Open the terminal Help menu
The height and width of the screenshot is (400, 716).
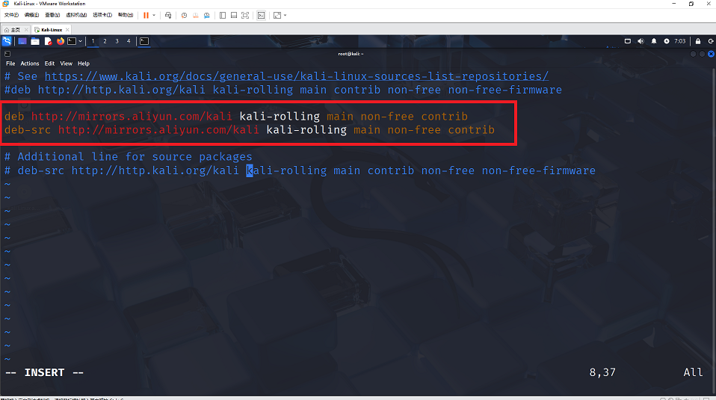84,64
